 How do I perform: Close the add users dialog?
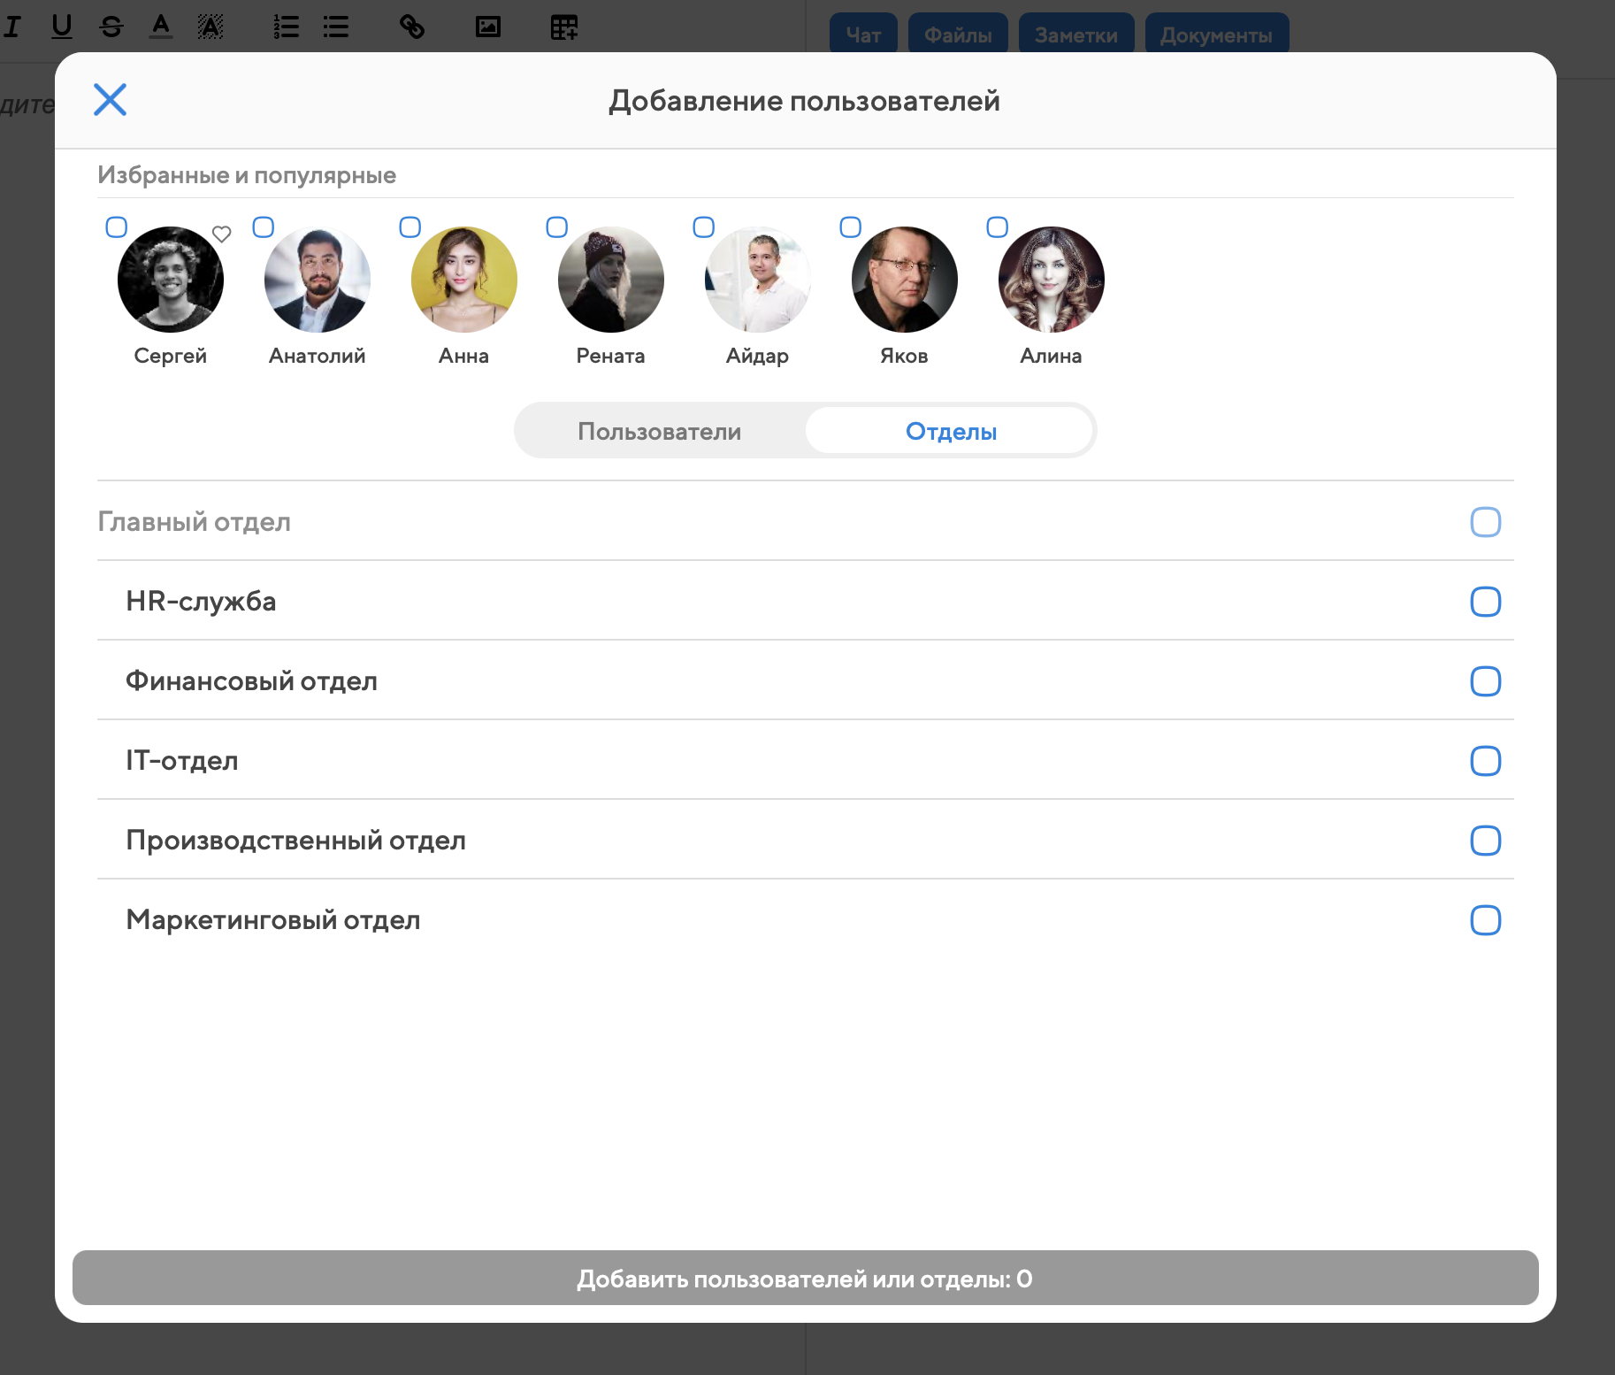click(111, 100)
